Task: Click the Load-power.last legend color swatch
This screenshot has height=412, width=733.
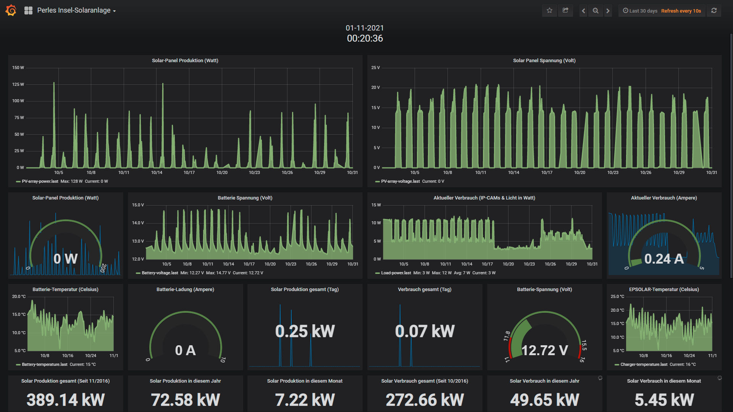Action: pyautogui.click(x=377, y=273)
